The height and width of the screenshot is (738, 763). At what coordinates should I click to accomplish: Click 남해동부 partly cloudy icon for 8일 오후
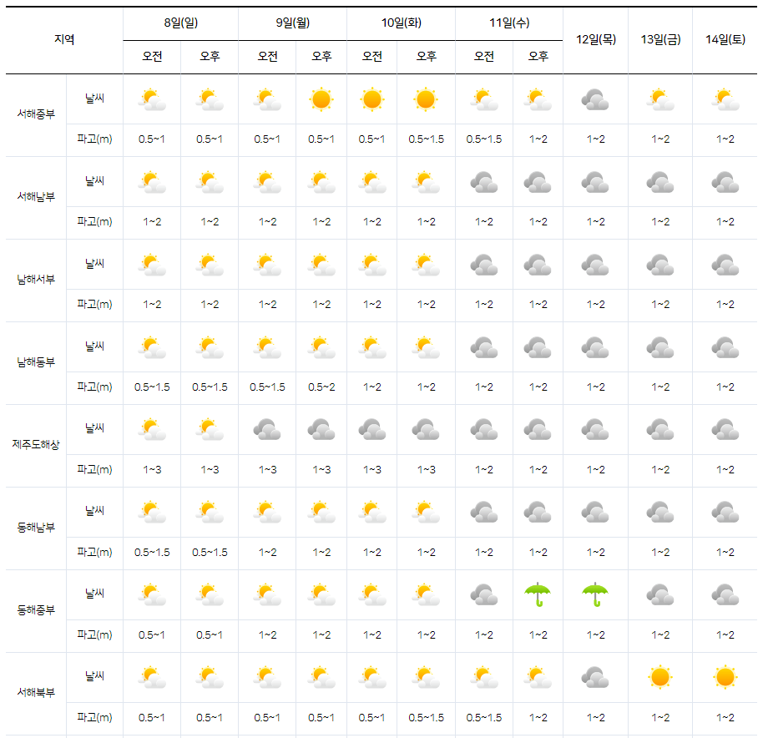point(210,348)
